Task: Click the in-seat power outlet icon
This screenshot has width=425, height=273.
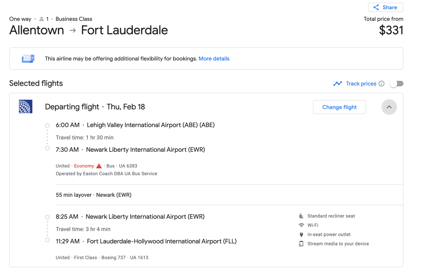Action: (301, 234)
